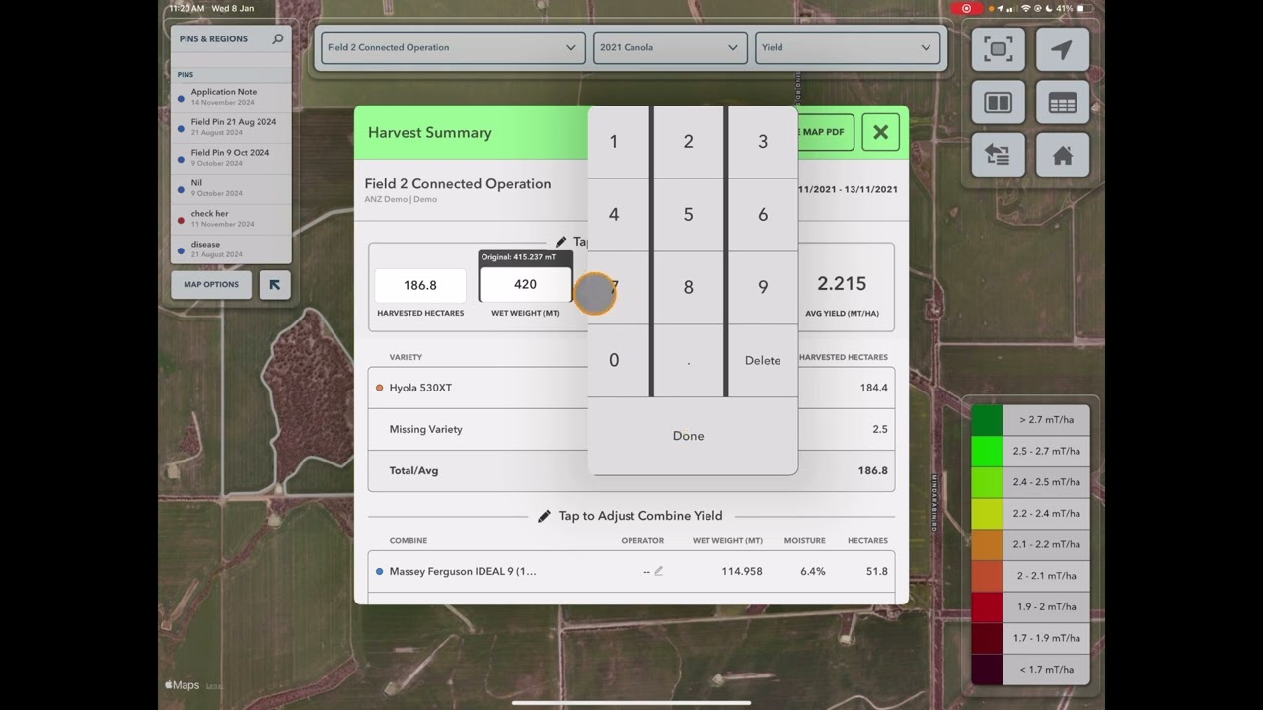This screenshot has height=710, width=1263.
Task: Select the Nil pin
Action: click(232, 188)
